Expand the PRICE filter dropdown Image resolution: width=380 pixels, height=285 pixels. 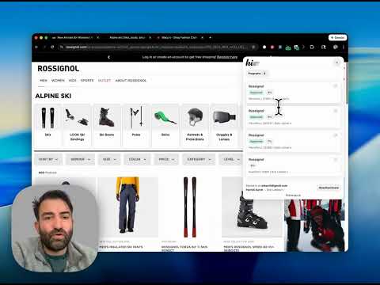[166, 159]
